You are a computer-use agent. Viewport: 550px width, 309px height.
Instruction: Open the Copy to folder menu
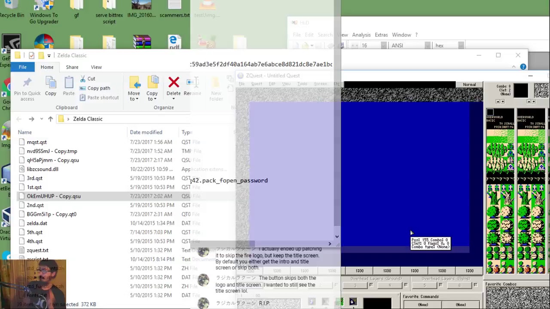tap(152, 89)
